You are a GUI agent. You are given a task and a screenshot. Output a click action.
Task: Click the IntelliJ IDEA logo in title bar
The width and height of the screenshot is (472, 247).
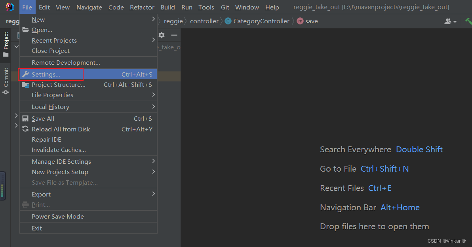pos(10,7)
